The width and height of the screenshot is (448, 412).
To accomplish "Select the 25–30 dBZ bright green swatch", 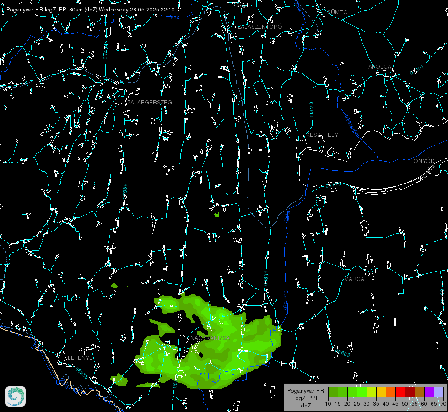I will pos(362,392).
